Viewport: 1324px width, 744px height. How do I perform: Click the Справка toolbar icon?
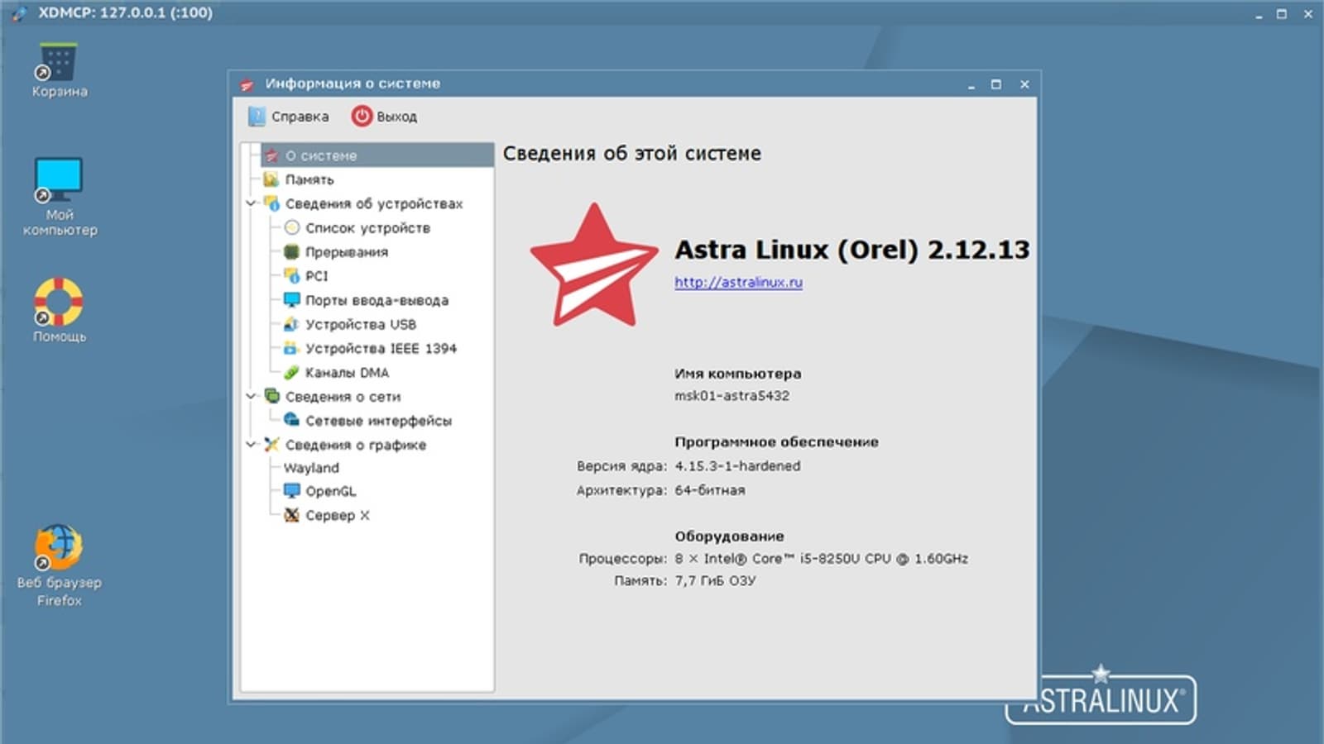257,117
